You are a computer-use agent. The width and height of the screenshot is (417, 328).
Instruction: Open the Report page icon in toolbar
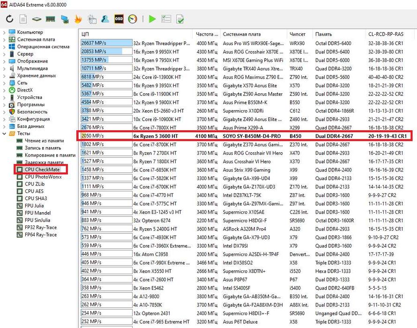click(x=23, y=19)
